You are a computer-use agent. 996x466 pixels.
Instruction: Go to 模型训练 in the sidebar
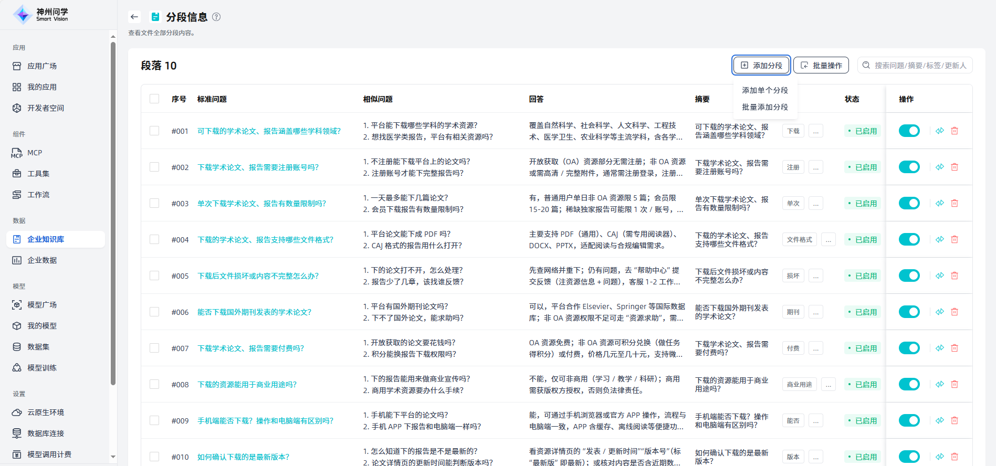coord(42,368)
